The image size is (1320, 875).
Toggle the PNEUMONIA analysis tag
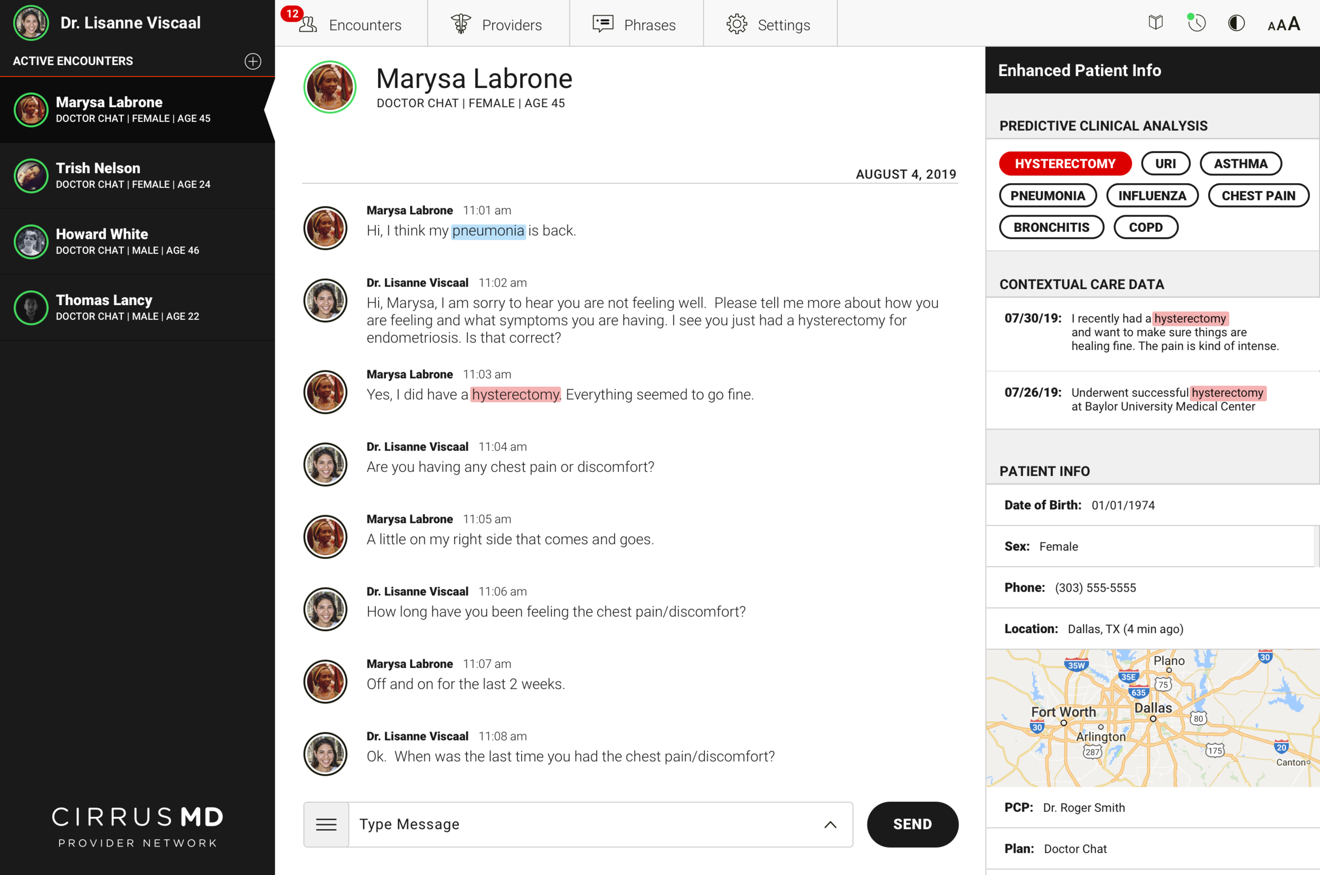[x=1047, y=195]
